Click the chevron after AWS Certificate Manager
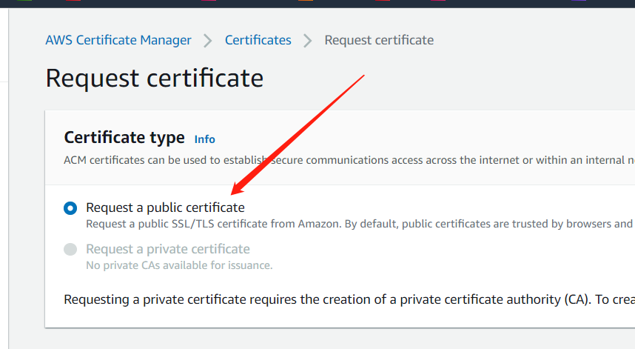The height and width of the screenshot is (349, 635). pyautogui.click(x=208, y=40)
